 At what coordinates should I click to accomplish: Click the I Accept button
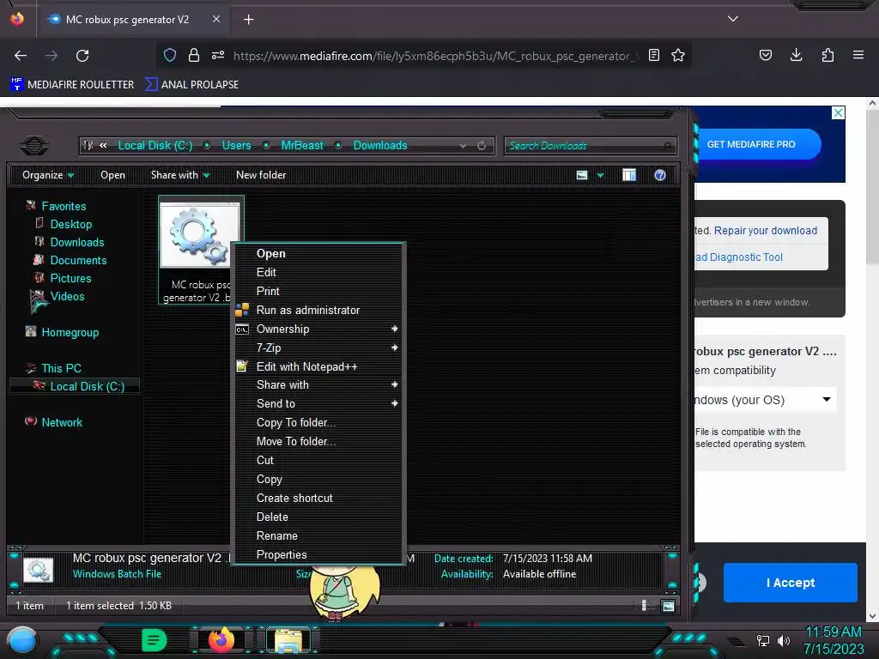(x=791, y=583)
